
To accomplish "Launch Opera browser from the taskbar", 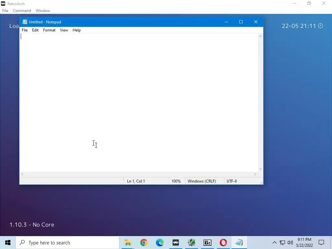I will [x=223, y=243].
